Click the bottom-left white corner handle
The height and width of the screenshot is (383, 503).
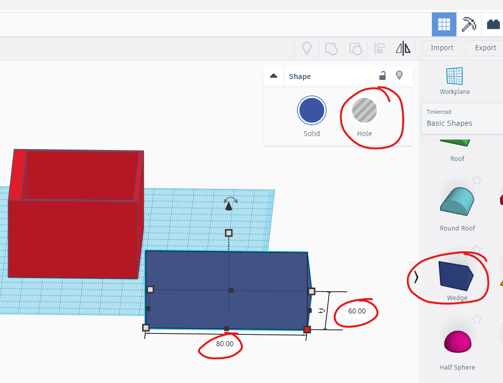(x=145, y=327)
